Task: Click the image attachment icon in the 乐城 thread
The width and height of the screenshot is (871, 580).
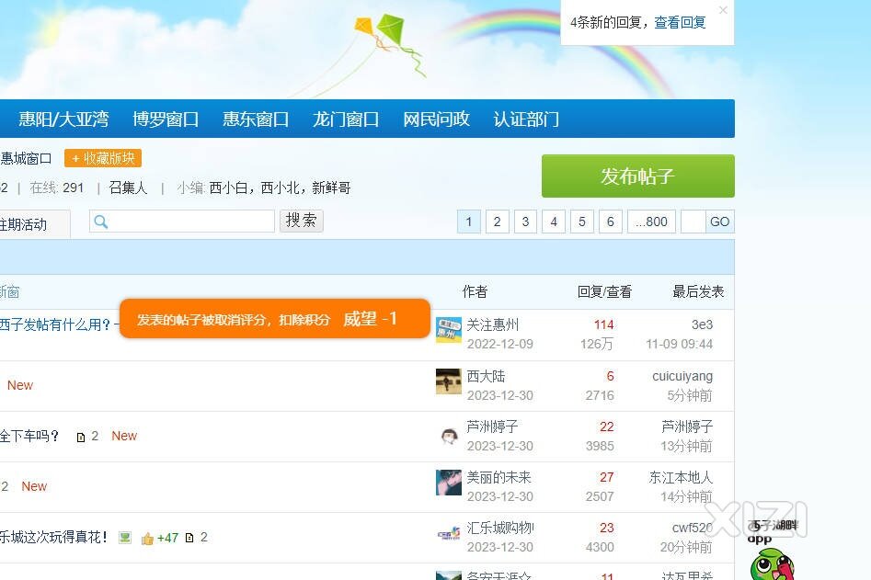Action: [125, 538]
